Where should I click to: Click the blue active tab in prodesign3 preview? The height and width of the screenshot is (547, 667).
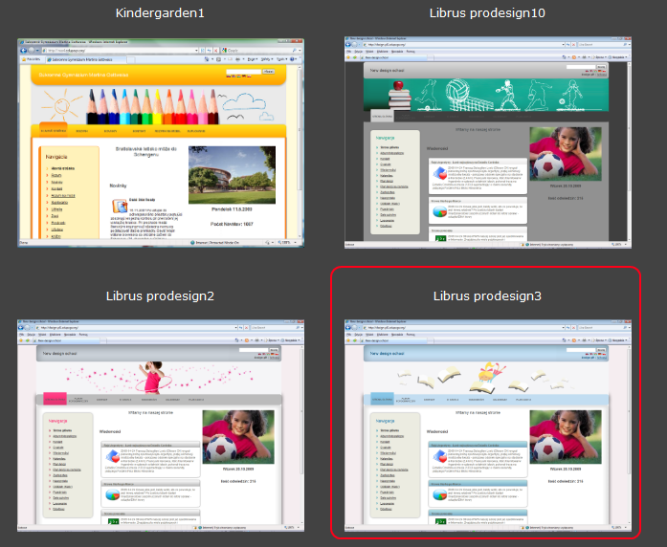[x=382, y=399]
